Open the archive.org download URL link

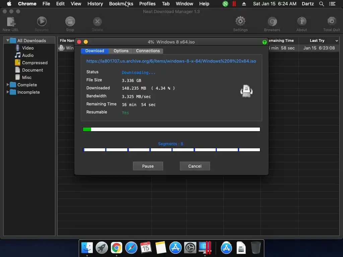(171, 61)
